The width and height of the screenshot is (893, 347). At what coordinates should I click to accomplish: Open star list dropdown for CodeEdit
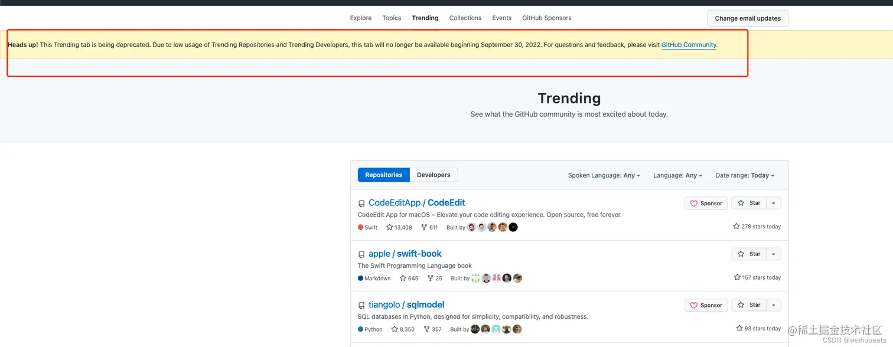[x=774, y=203]
